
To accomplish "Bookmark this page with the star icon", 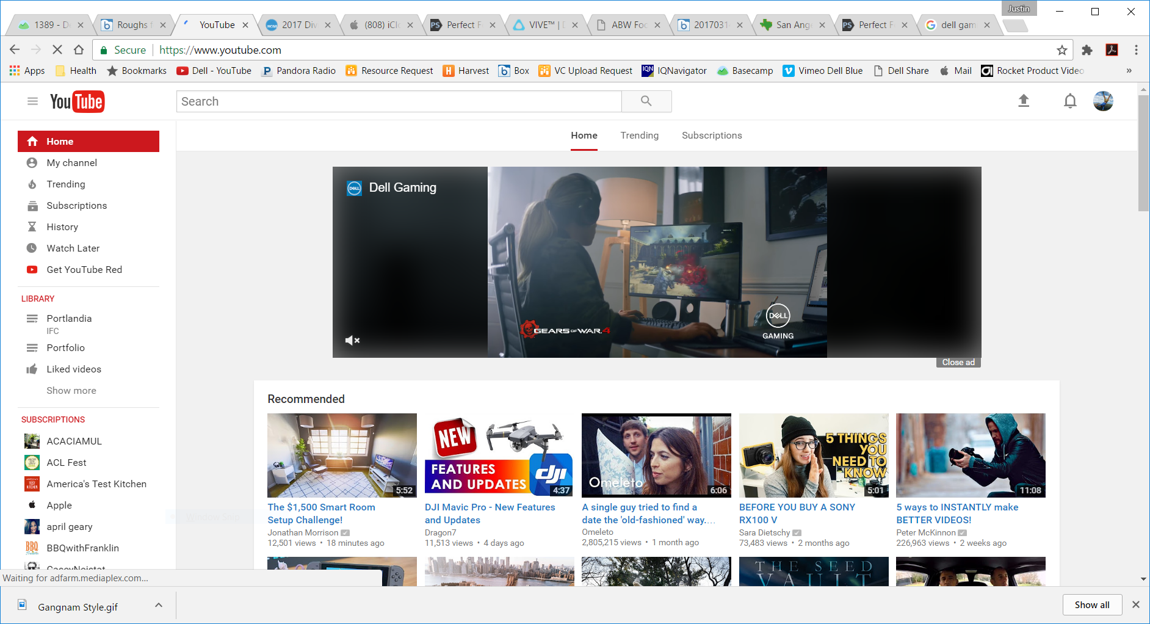I will (1061, 50).
